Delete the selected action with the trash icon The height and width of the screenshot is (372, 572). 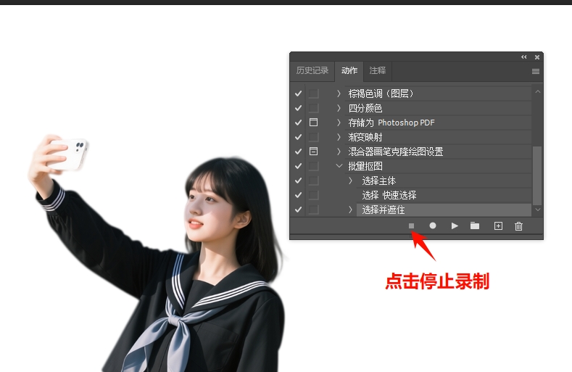518,226
